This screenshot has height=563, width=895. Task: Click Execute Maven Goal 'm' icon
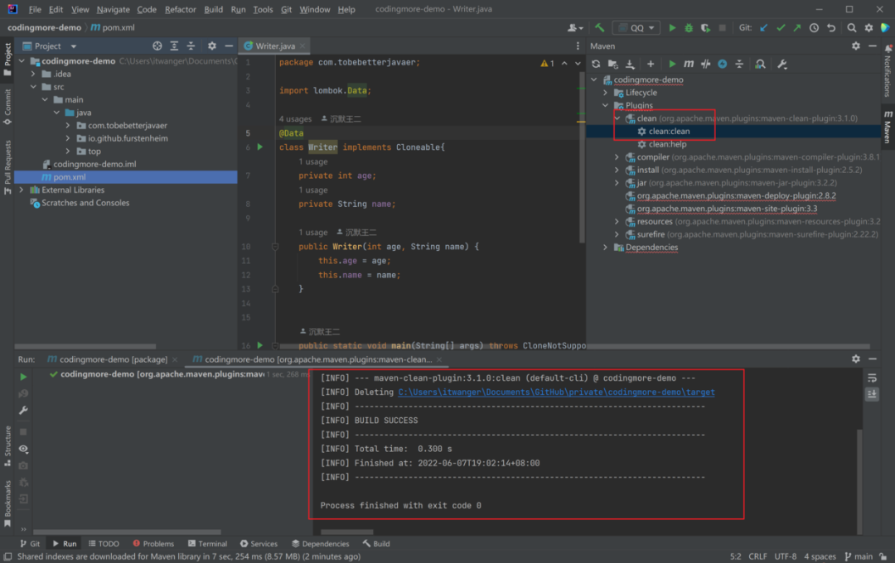click(x=689, y=64)
